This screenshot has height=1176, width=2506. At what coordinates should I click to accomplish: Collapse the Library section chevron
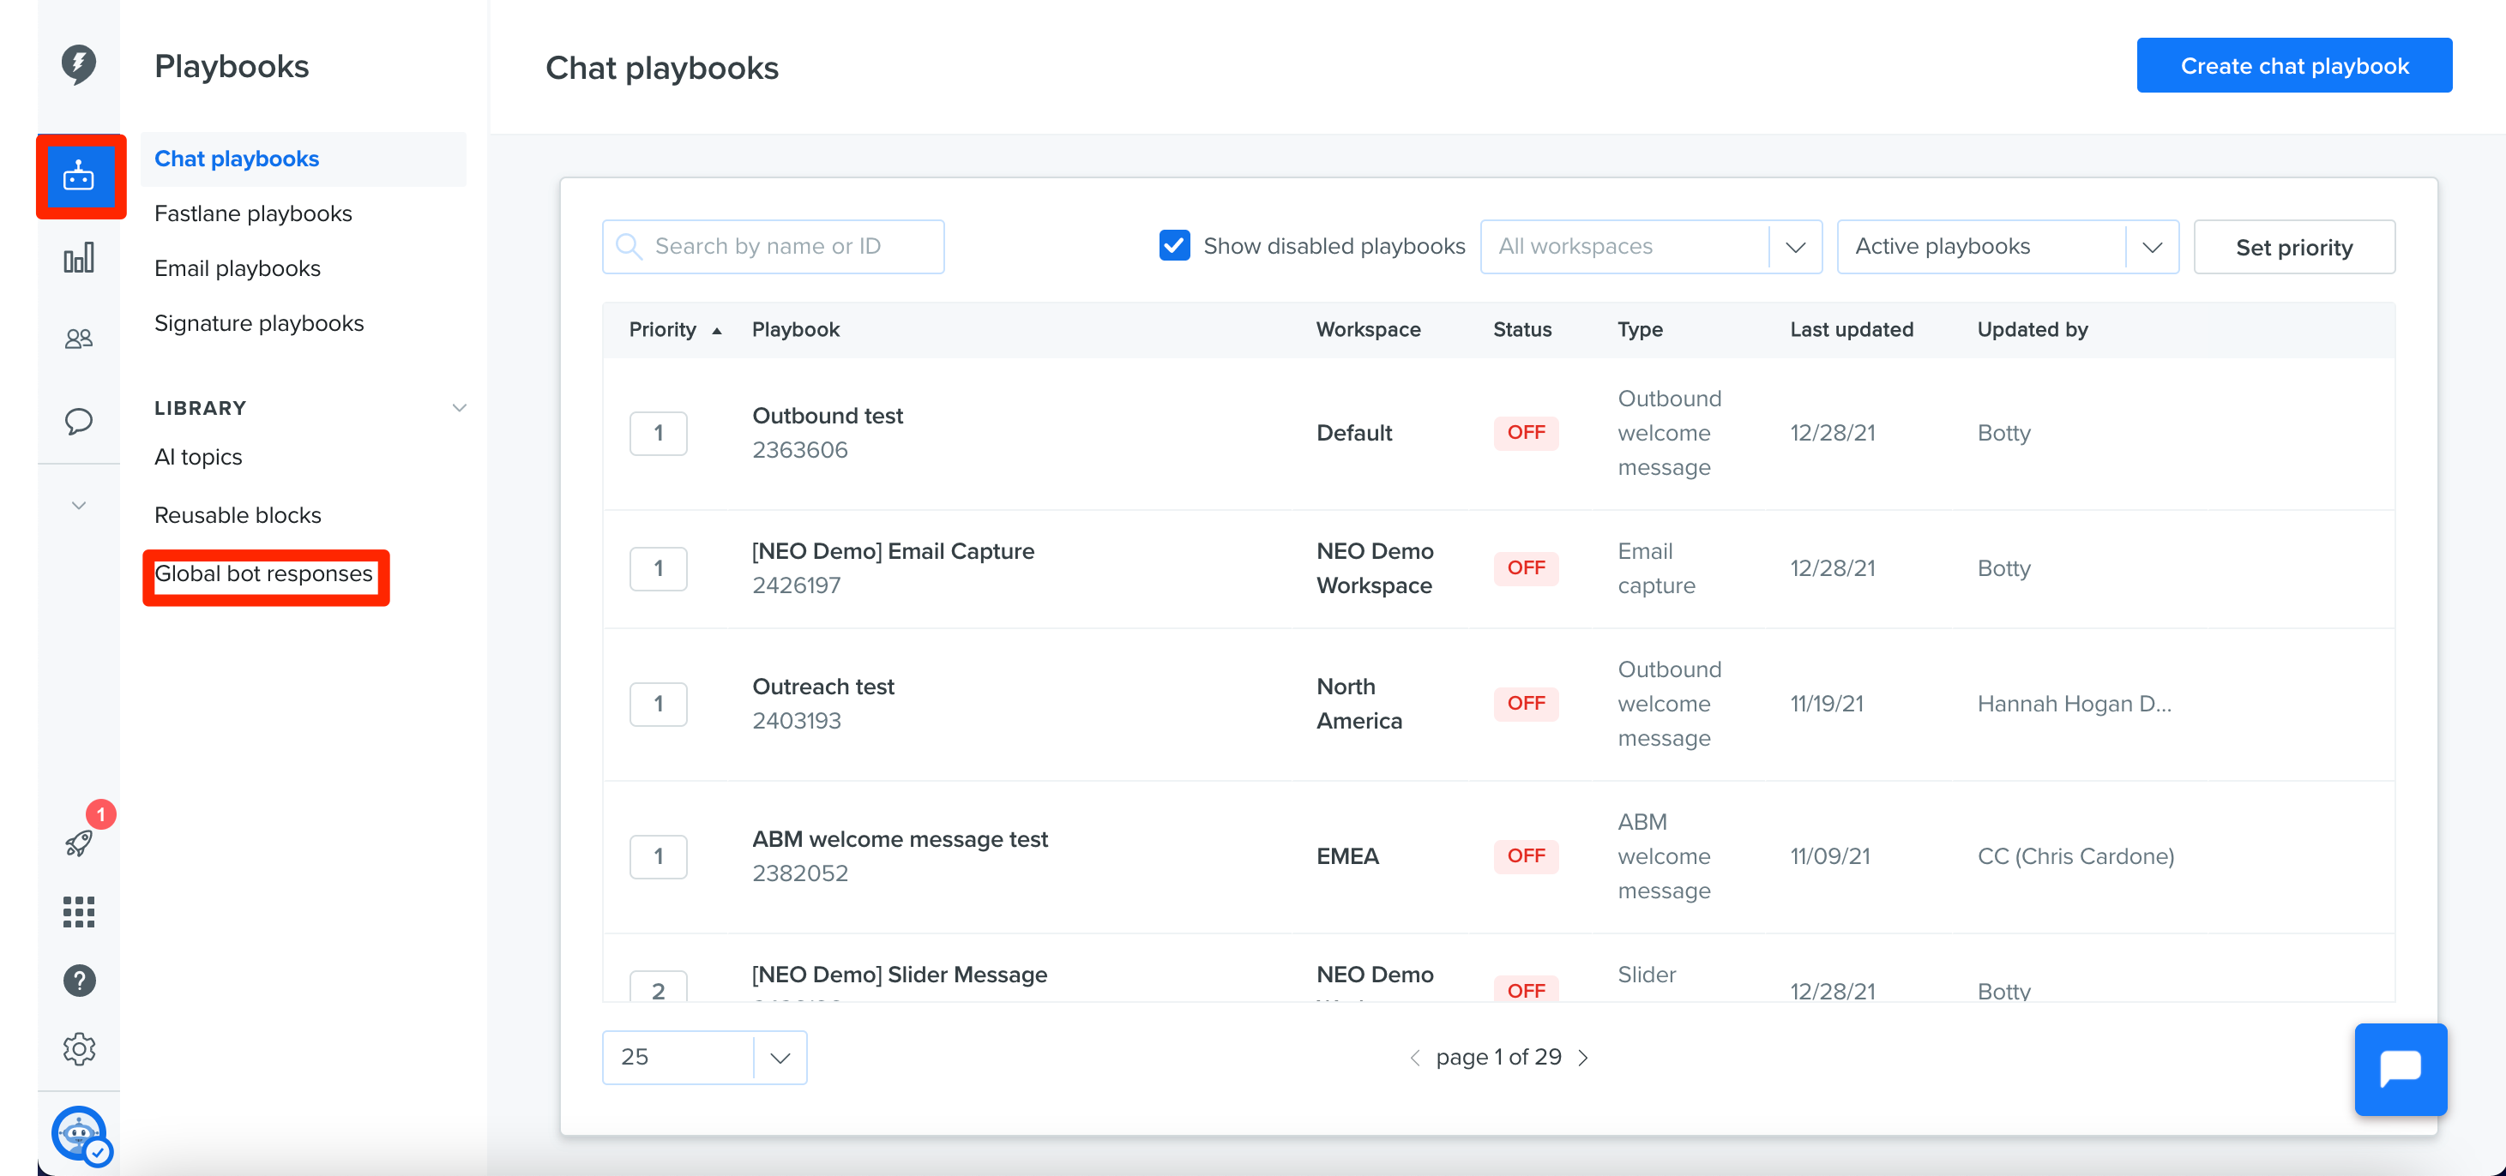[x=459, y=408]
